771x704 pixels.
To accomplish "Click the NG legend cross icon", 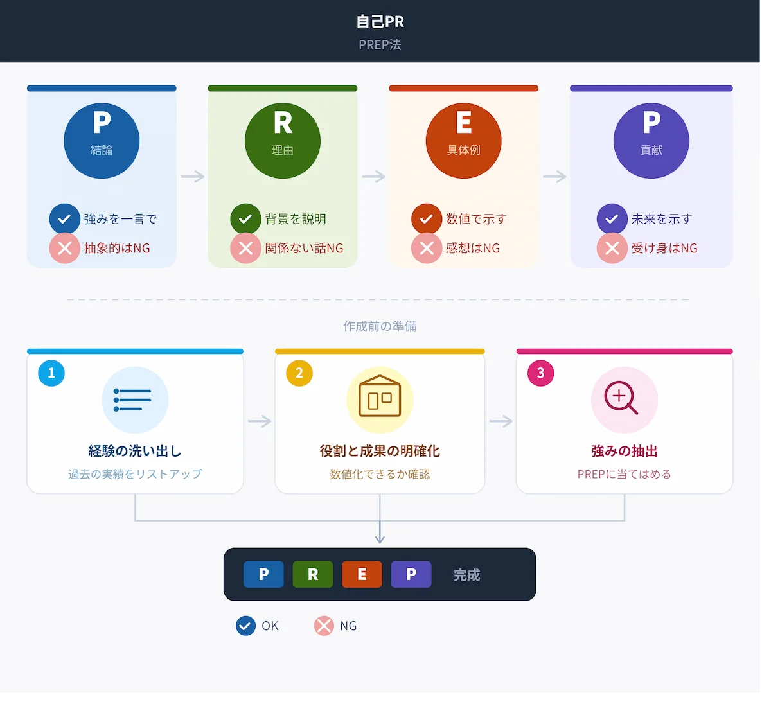I will pyautogui.click(x=324, y=626).
